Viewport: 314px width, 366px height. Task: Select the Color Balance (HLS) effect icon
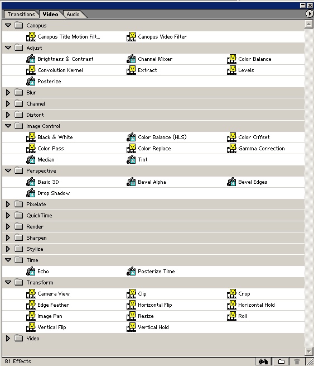click(131, 137)
